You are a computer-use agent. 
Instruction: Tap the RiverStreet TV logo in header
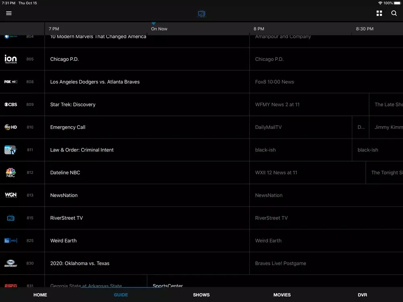(x=201, y=13)
